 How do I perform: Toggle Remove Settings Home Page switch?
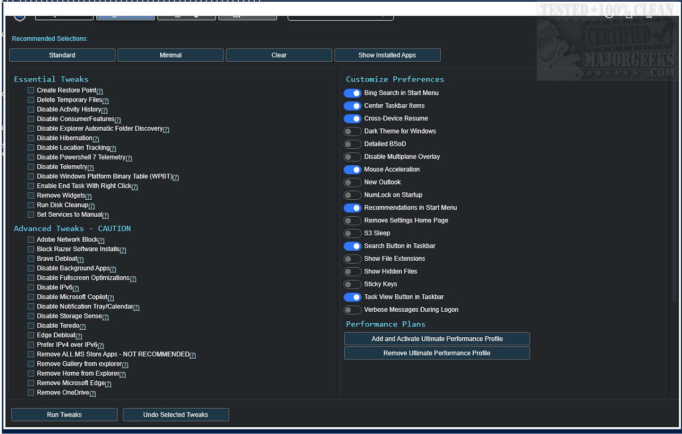(353, 221)
